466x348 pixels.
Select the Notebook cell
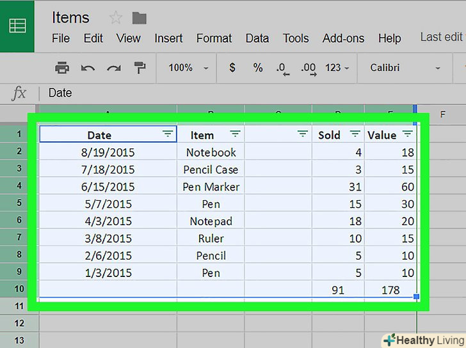click(211, 152)
